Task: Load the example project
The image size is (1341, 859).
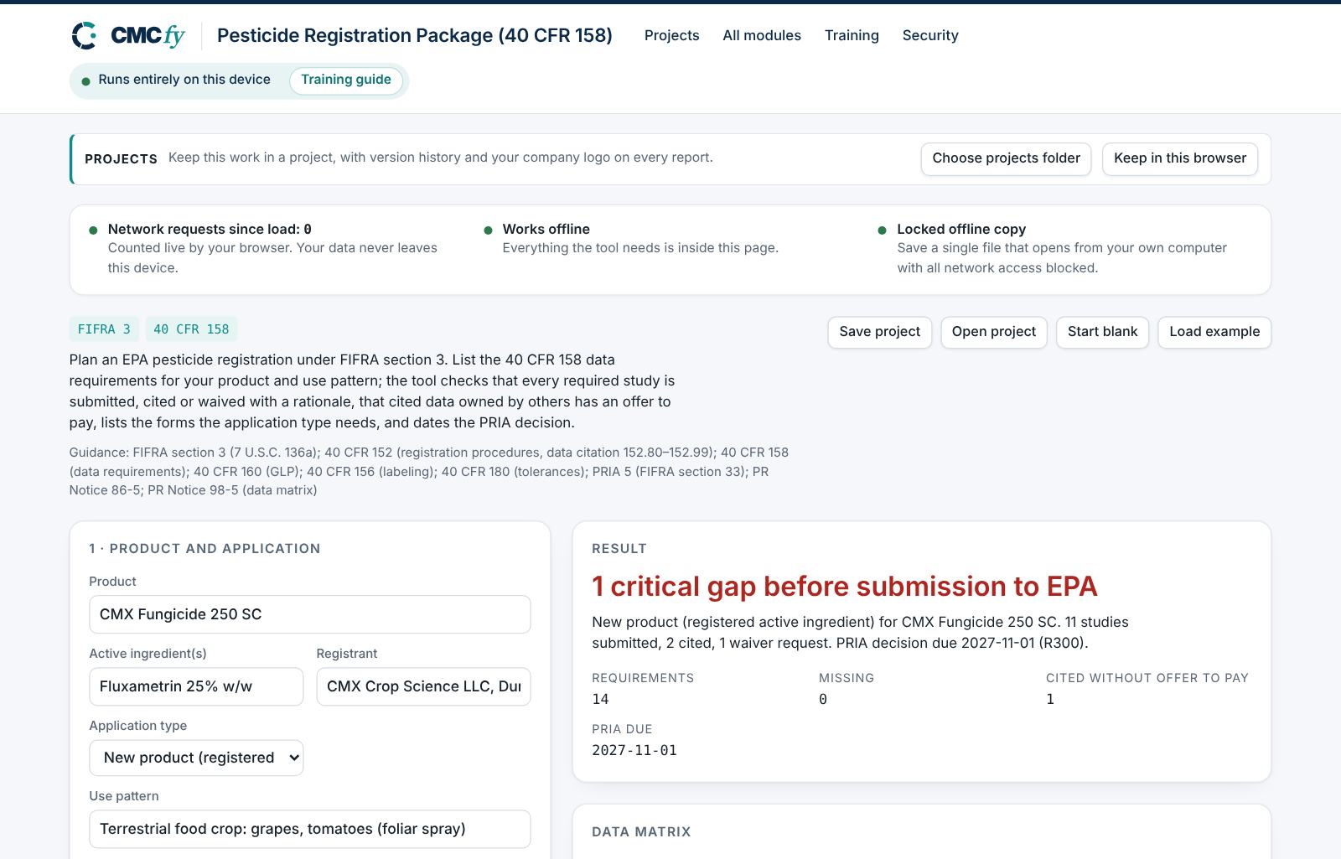Action: tap(1214, 332)
